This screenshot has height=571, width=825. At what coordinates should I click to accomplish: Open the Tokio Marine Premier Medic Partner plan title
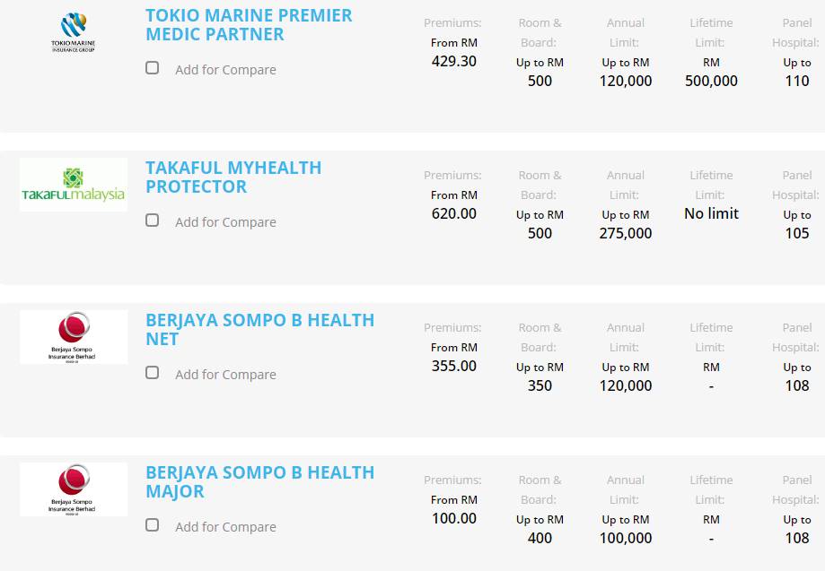249,25
